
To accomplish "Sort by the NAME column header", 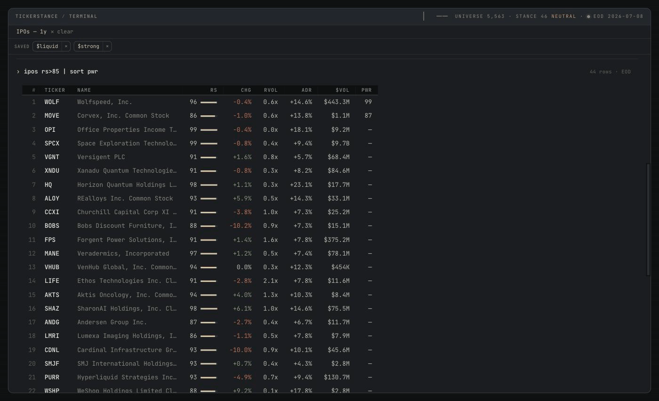I will [84, 90].
